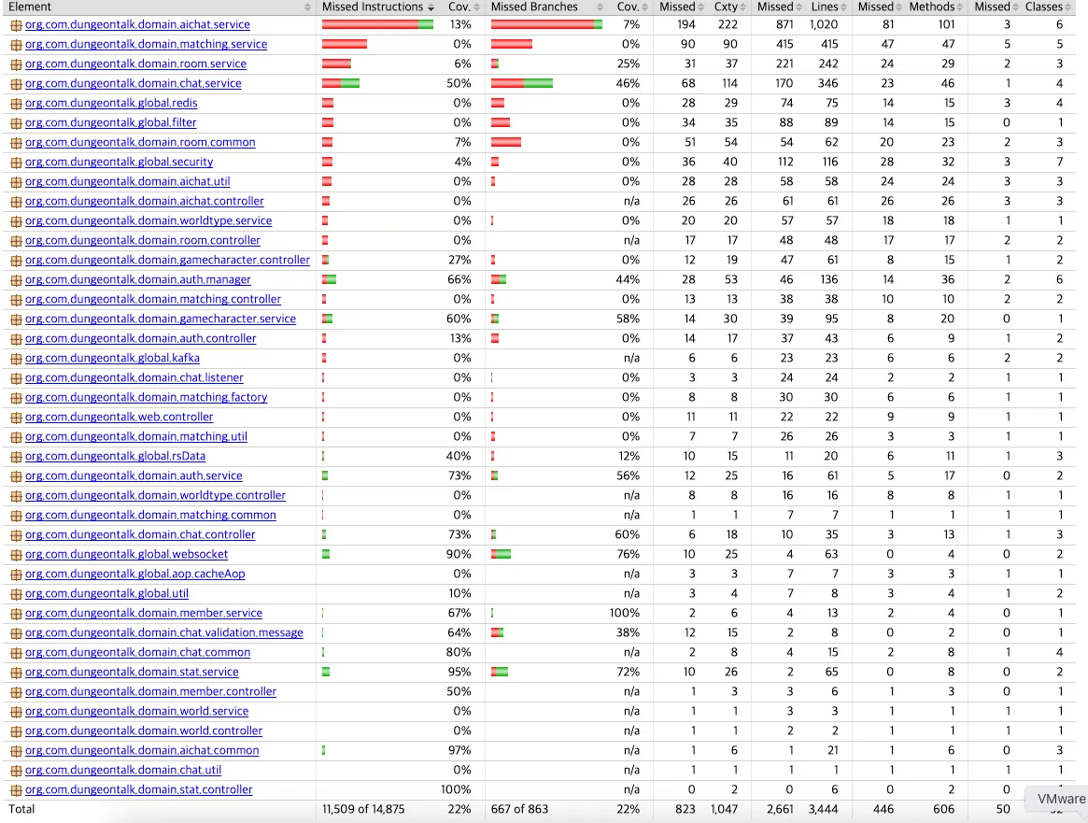Open org.com.dungeontalk.domain.matching.service package link

pyautogui.click(x=146, y=45)
